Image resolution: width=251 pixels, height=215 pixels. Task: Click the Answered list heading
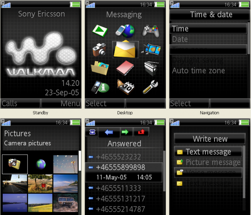[x=124, y=144]
